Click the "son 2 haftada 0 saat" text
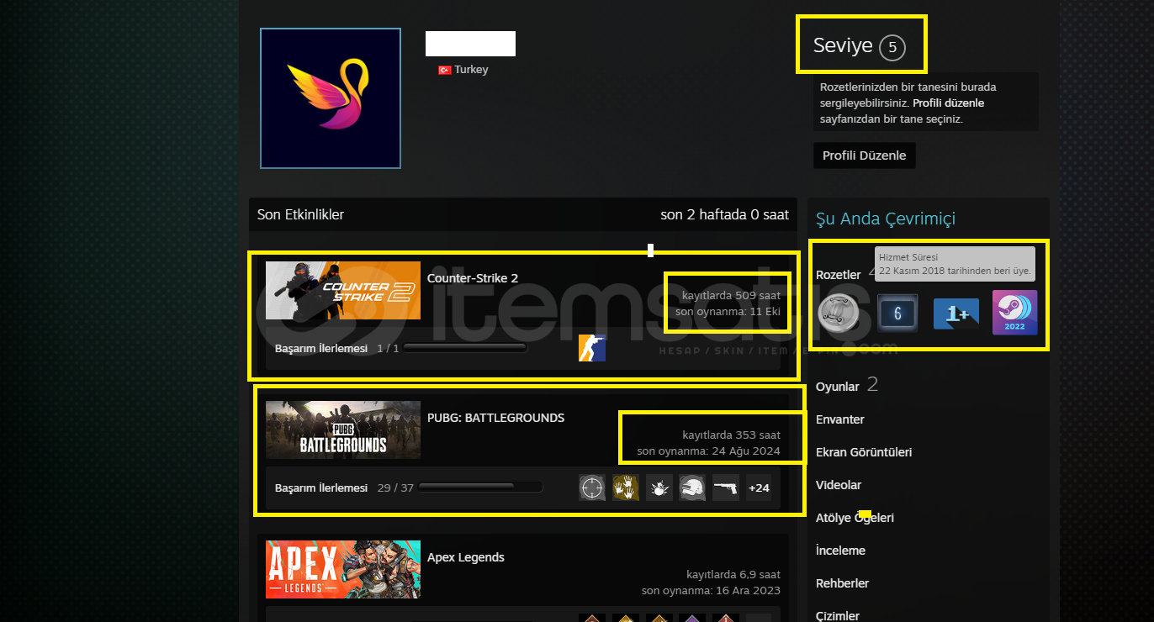The height and width of the screenshot is (622, 1154). point(725,214)
